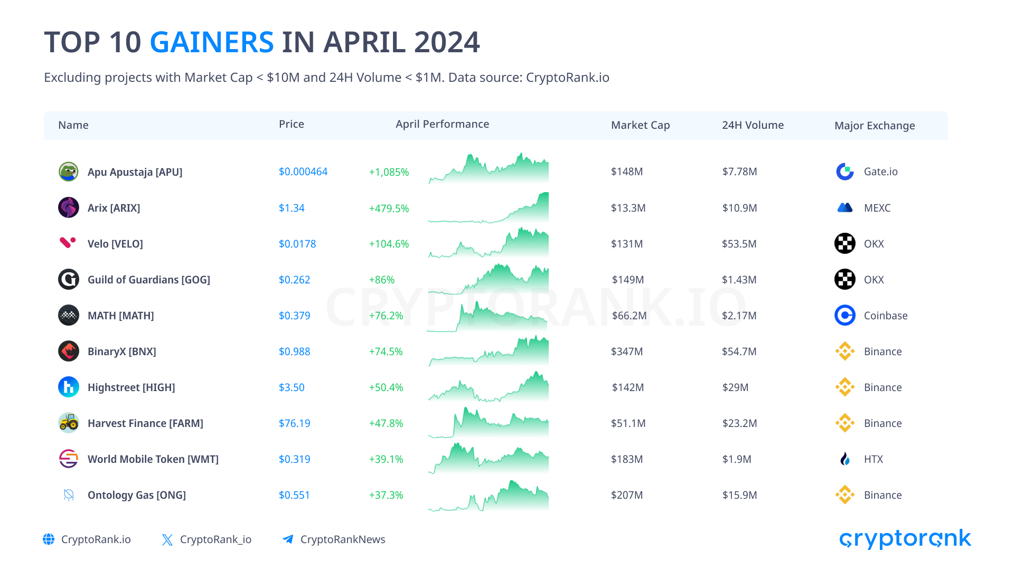Click the $53.5M volume value
This screenshot has height=570, width=1014.
click(739, 244)
